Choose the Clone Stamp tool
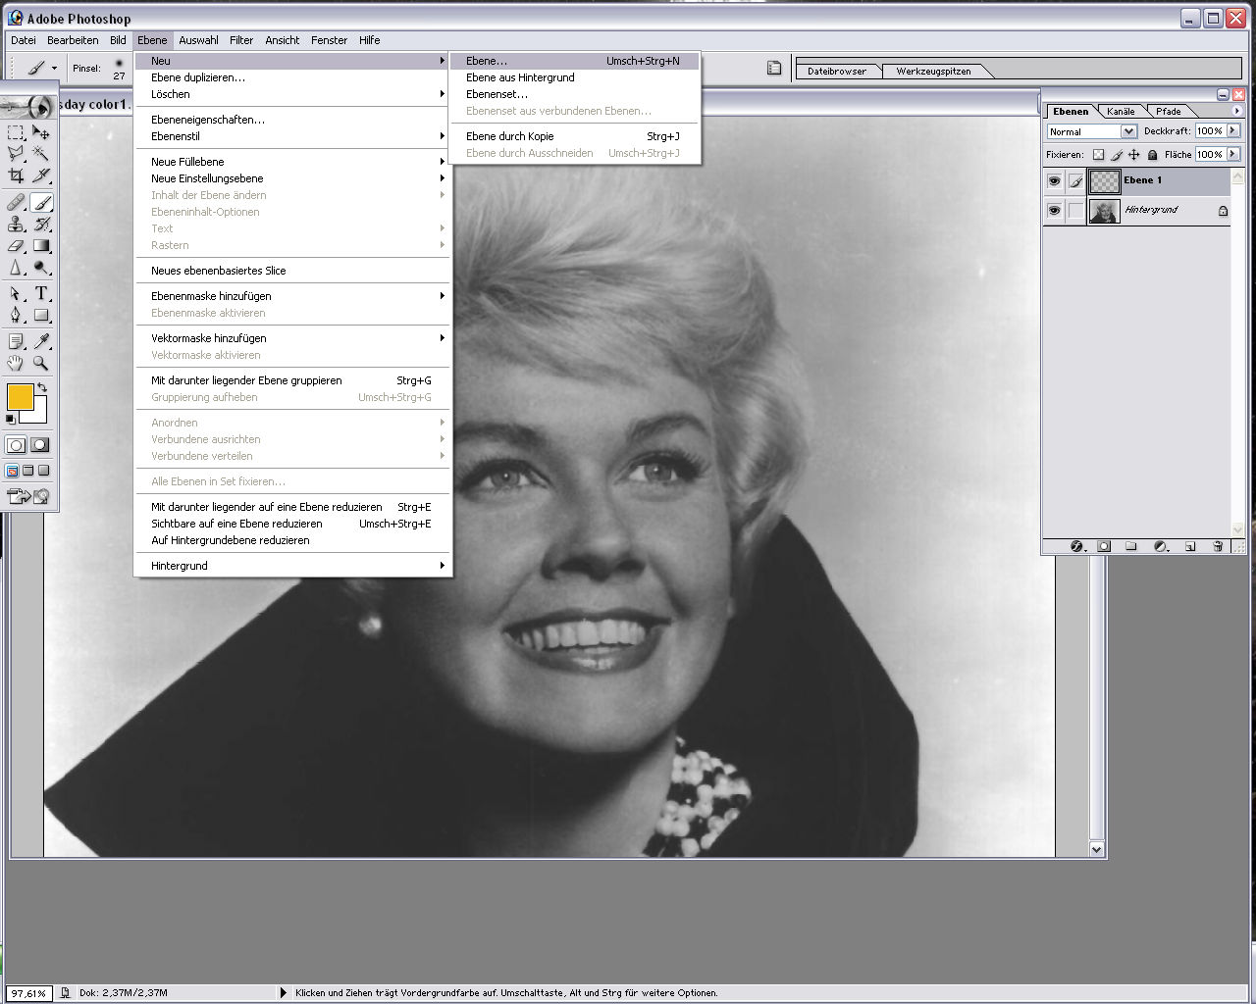 [16, 225]
